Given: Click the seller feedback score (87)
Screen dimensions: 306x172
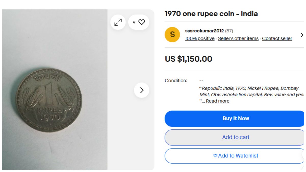Looking at the screenshot, I should [229, 31].
